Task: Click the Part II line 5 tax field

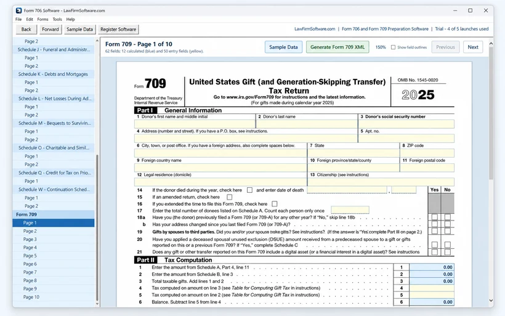Action: click(x=432, y=295)
